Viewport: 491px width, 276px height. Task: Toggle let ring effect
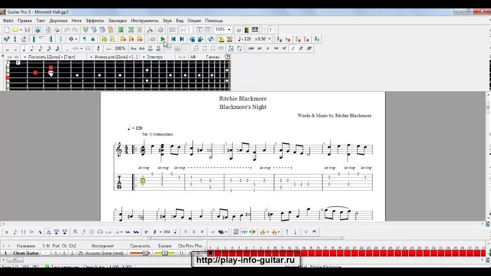[48, 232]
